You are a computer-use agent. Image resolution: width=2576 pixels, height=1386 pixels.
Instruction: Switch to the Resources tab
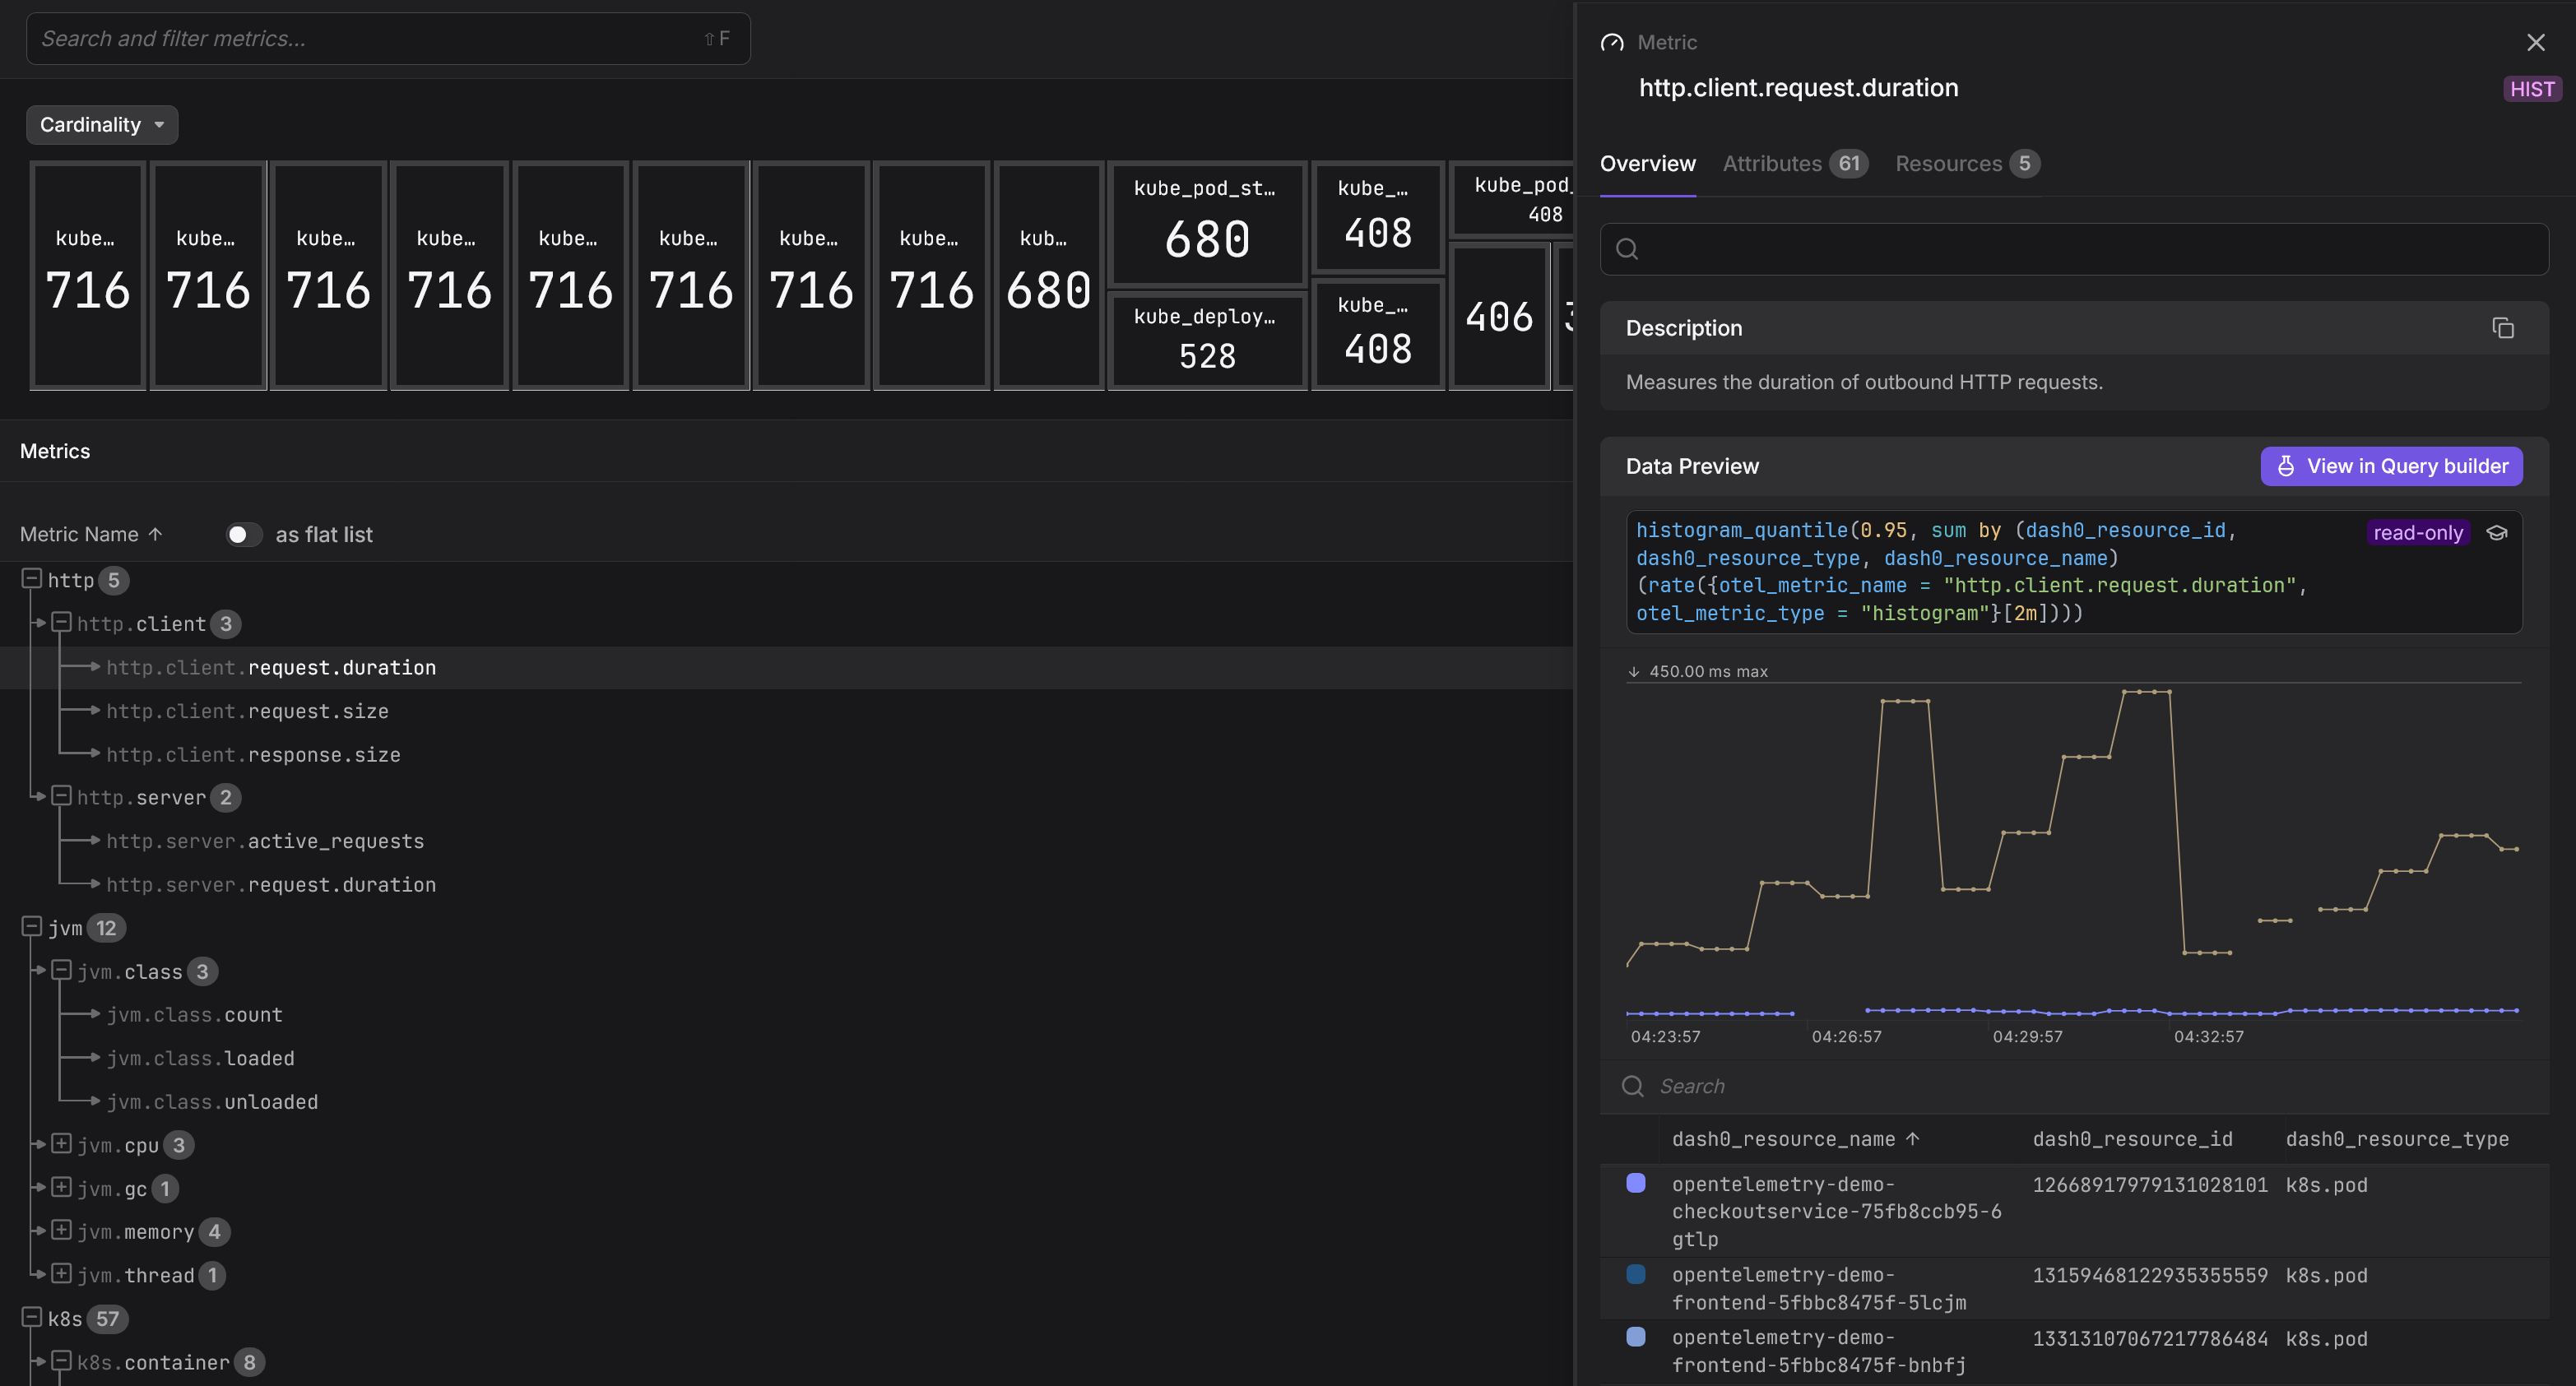coord(1966,164)
